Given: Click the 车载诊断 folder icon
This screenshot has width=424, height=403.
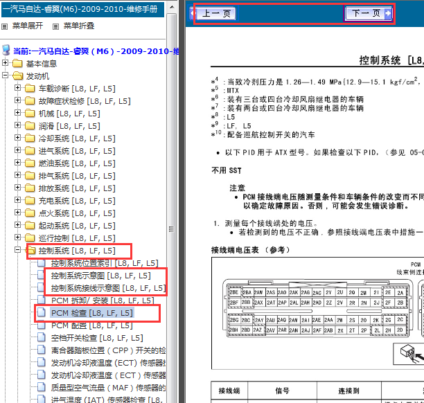Looking at the screenshot, I should click(x=30, y=89).
